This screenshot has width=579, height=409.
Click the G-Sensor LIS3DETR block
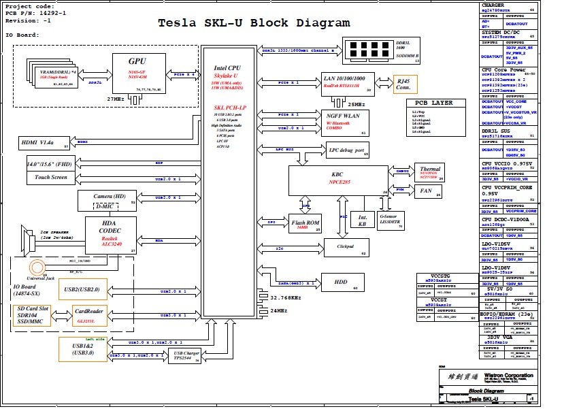(391, 220)
